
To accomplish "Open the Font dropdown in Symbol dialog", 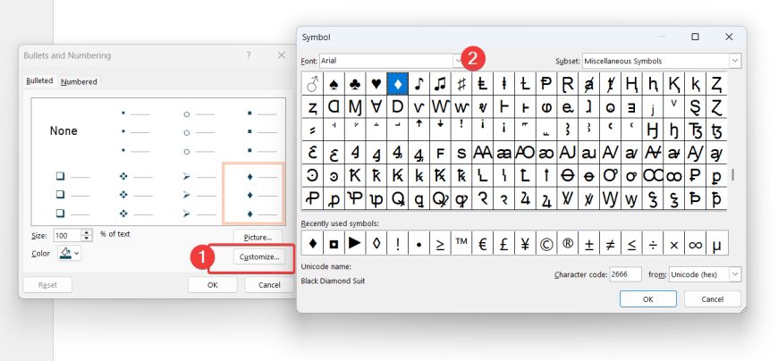I will 457,61.
